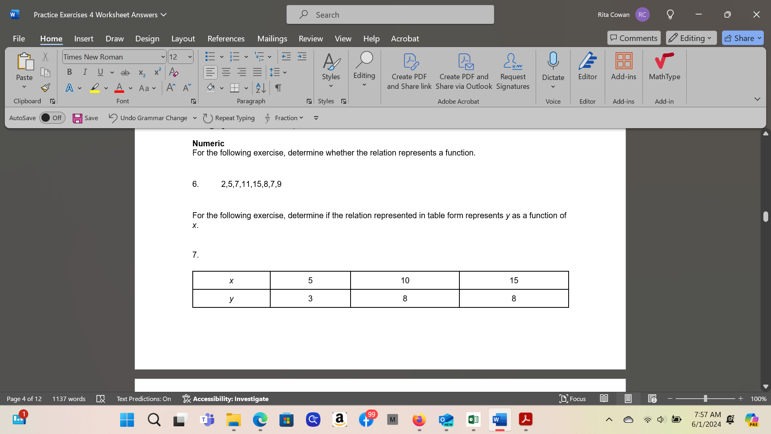Decrease paragraph indent
Screen dimensions: 771x434
286,57
